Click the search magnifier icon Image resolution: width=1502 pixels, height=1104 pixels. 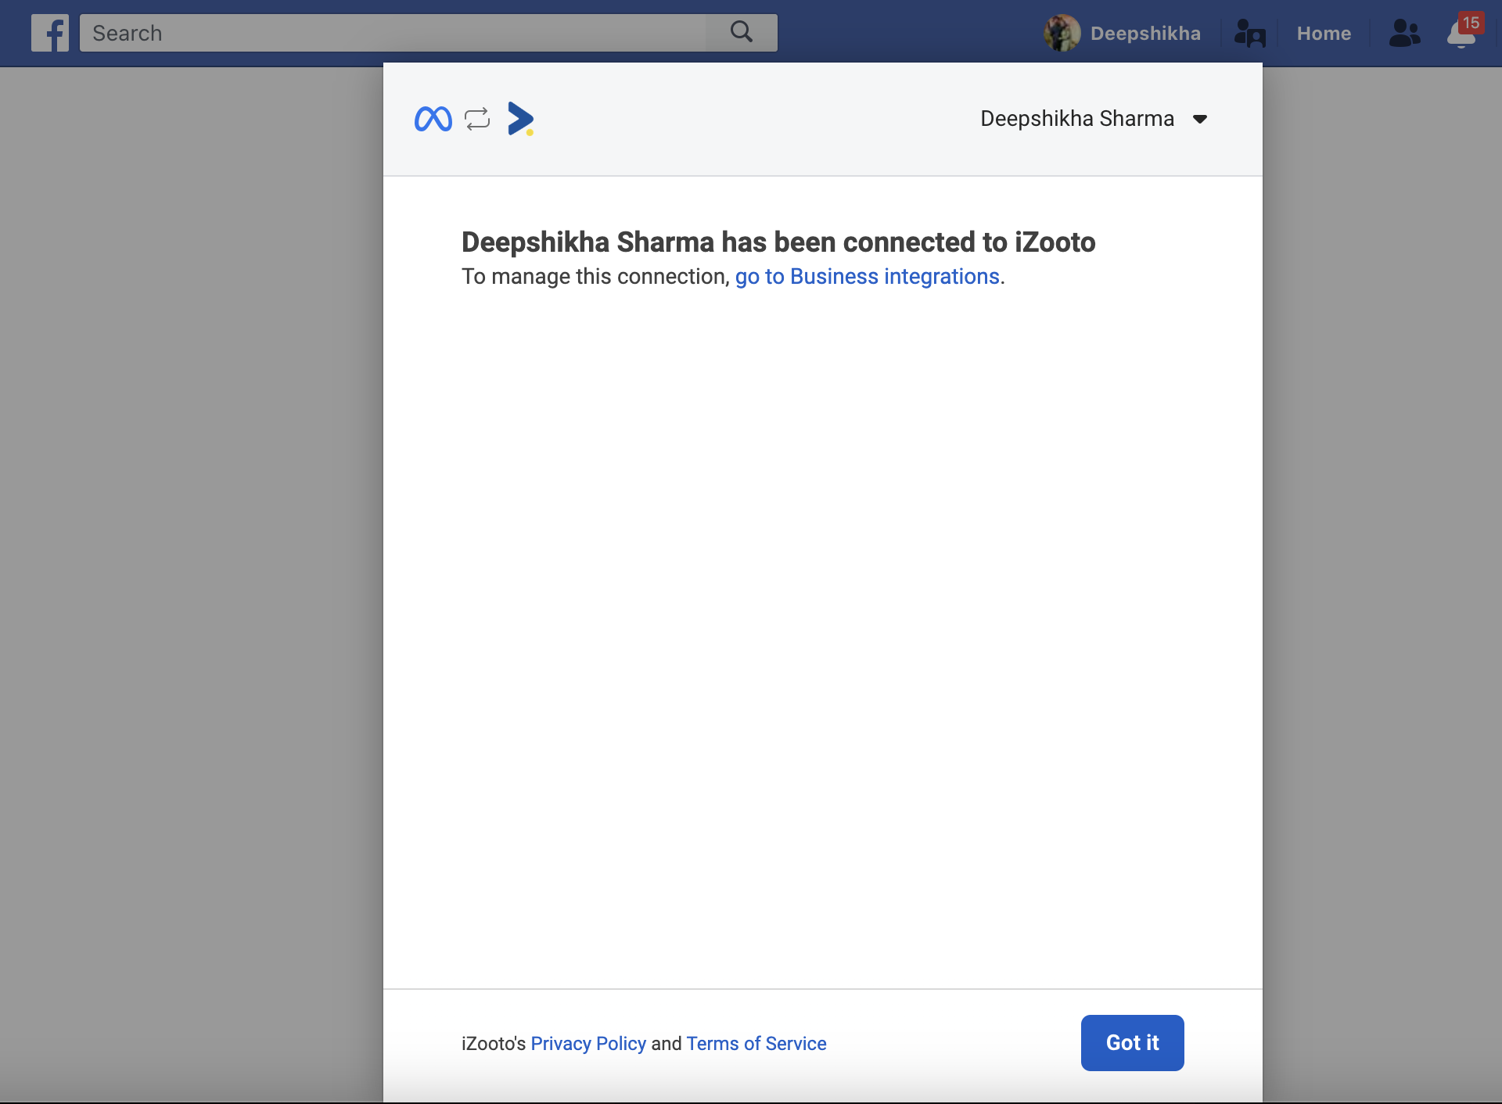(741, 32)
